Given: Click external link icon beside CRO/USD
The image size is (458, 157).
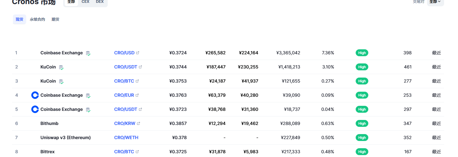Looking at the screenshot, I should (138, 53).
